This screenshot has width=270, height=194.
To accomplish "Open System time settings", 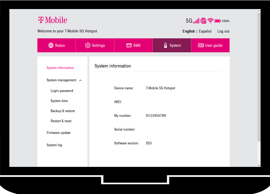I will 59,101.
